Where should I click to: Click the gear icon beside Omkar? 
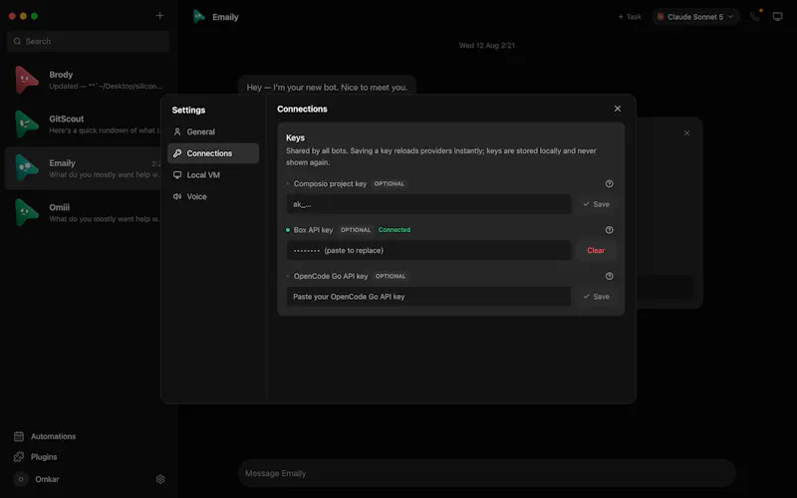point(160,479)
